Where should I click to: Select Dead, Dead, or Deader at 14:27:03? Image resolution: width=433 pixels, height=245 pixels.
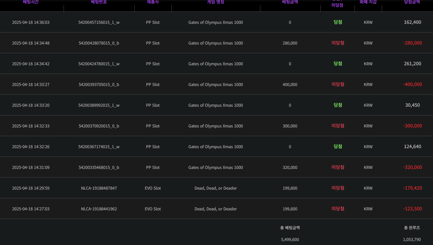216,209
